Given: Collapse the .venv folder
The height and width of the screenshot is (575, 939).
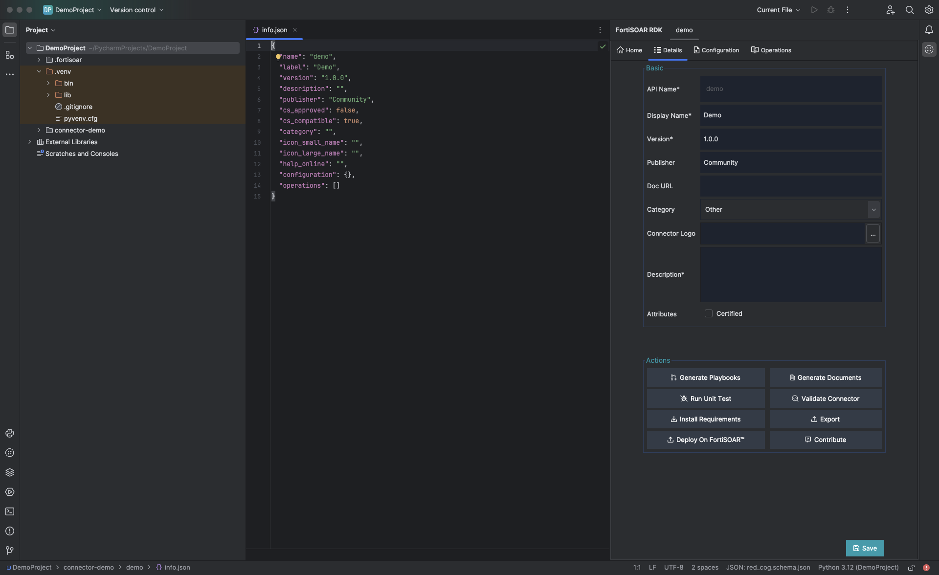Looking at the screenshot, I should (x=39, y=71).
